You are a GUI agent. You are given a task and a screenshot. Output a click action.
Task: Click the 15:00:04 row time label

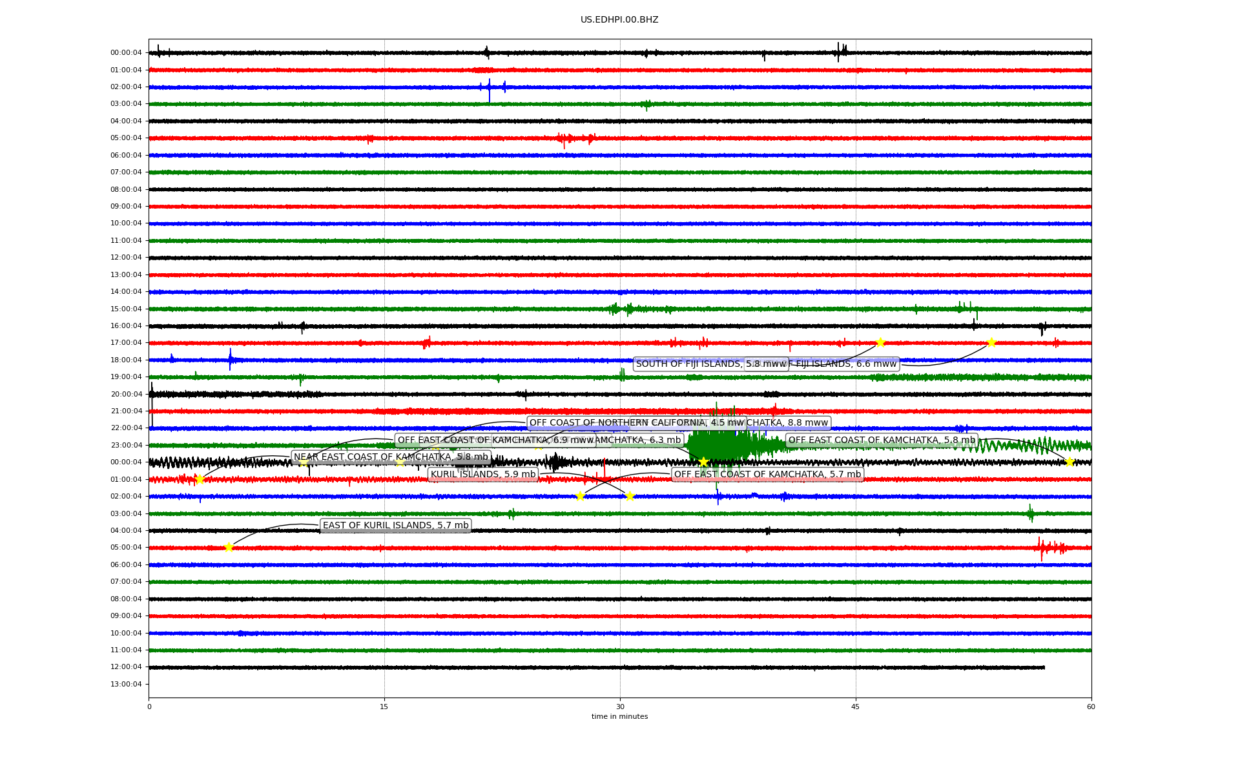tap(126, 309)
